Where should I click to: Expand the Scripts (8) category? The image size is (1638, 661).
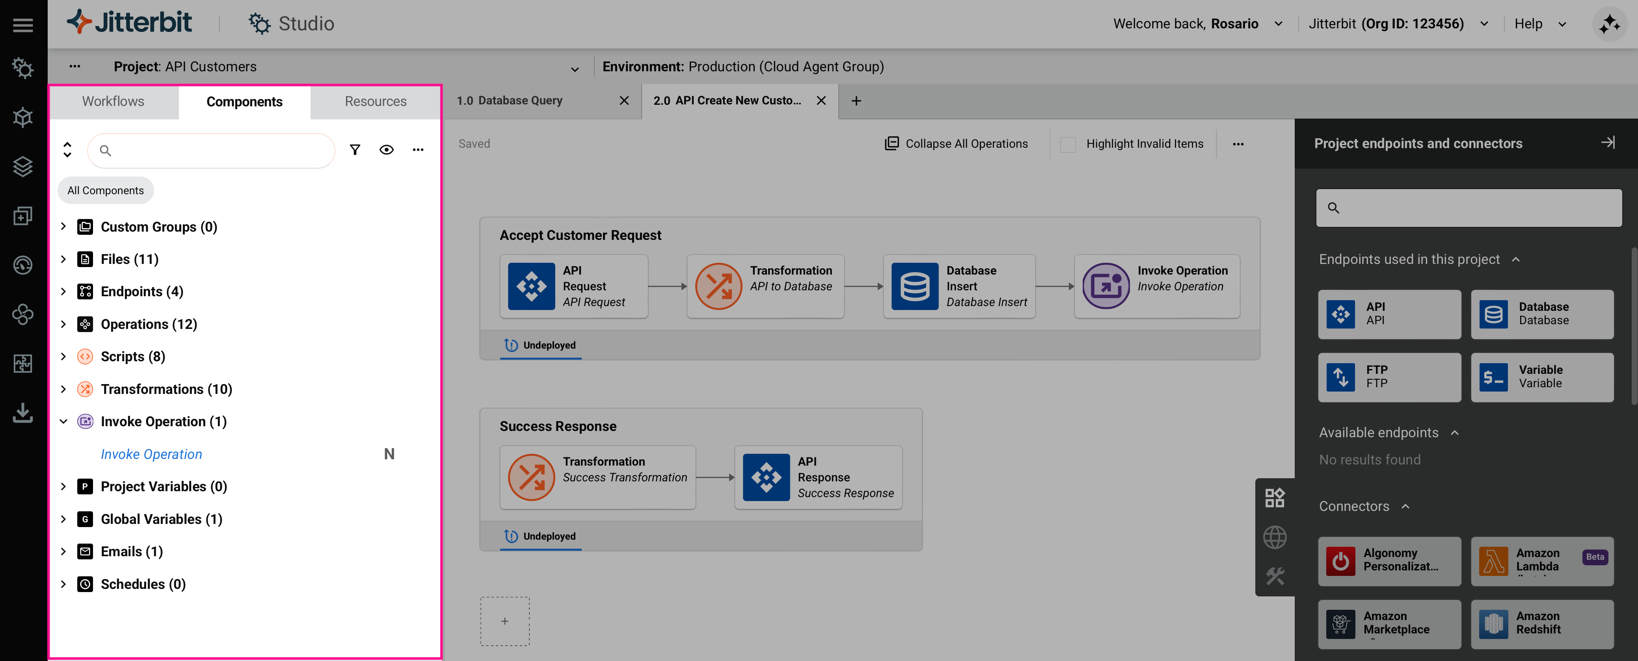click(63, 356)
